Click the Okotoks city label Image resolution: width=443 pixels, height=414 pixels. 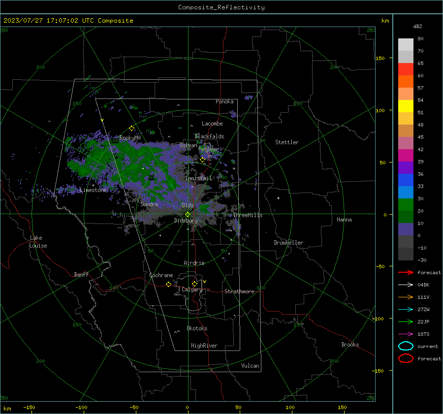coord(197,328)
